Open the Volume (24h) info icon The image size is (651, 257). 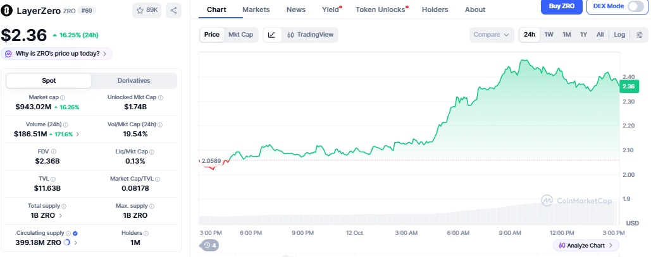tap(66, 124)
